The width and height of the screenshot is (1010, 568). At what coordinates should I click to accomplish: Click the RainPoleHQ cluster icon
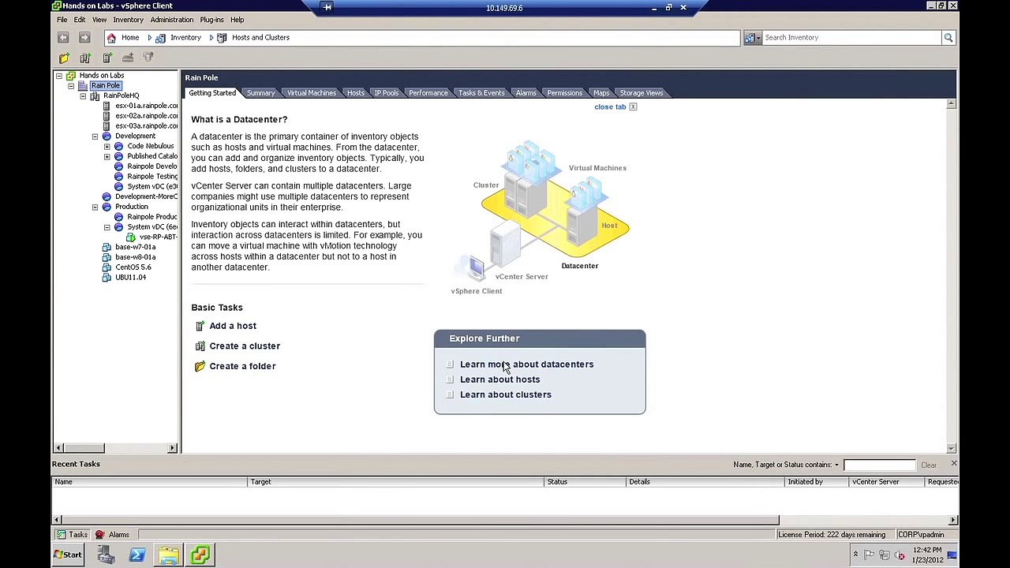pos(95,95)
